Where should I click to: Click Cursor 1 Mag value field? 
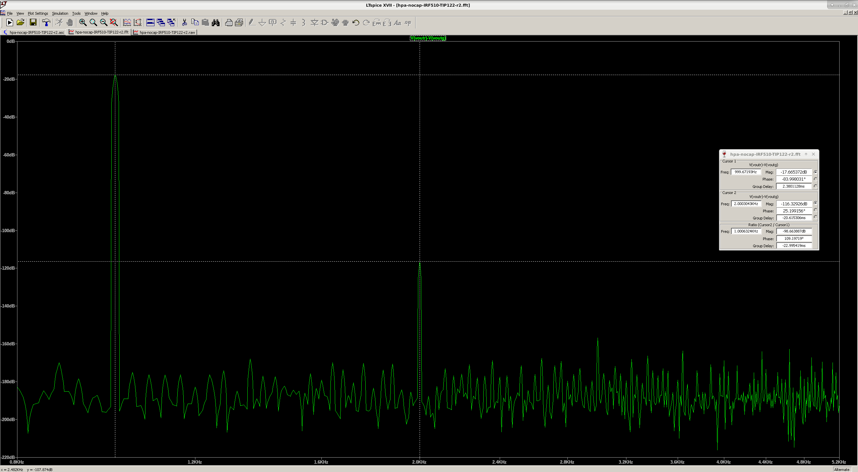pos(794,172)
